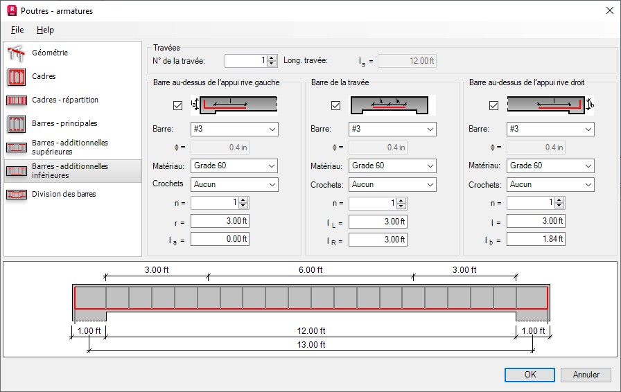Go to Barres - principales page
Viewport: 621px width, 392px height.
(x=64, y=123)
